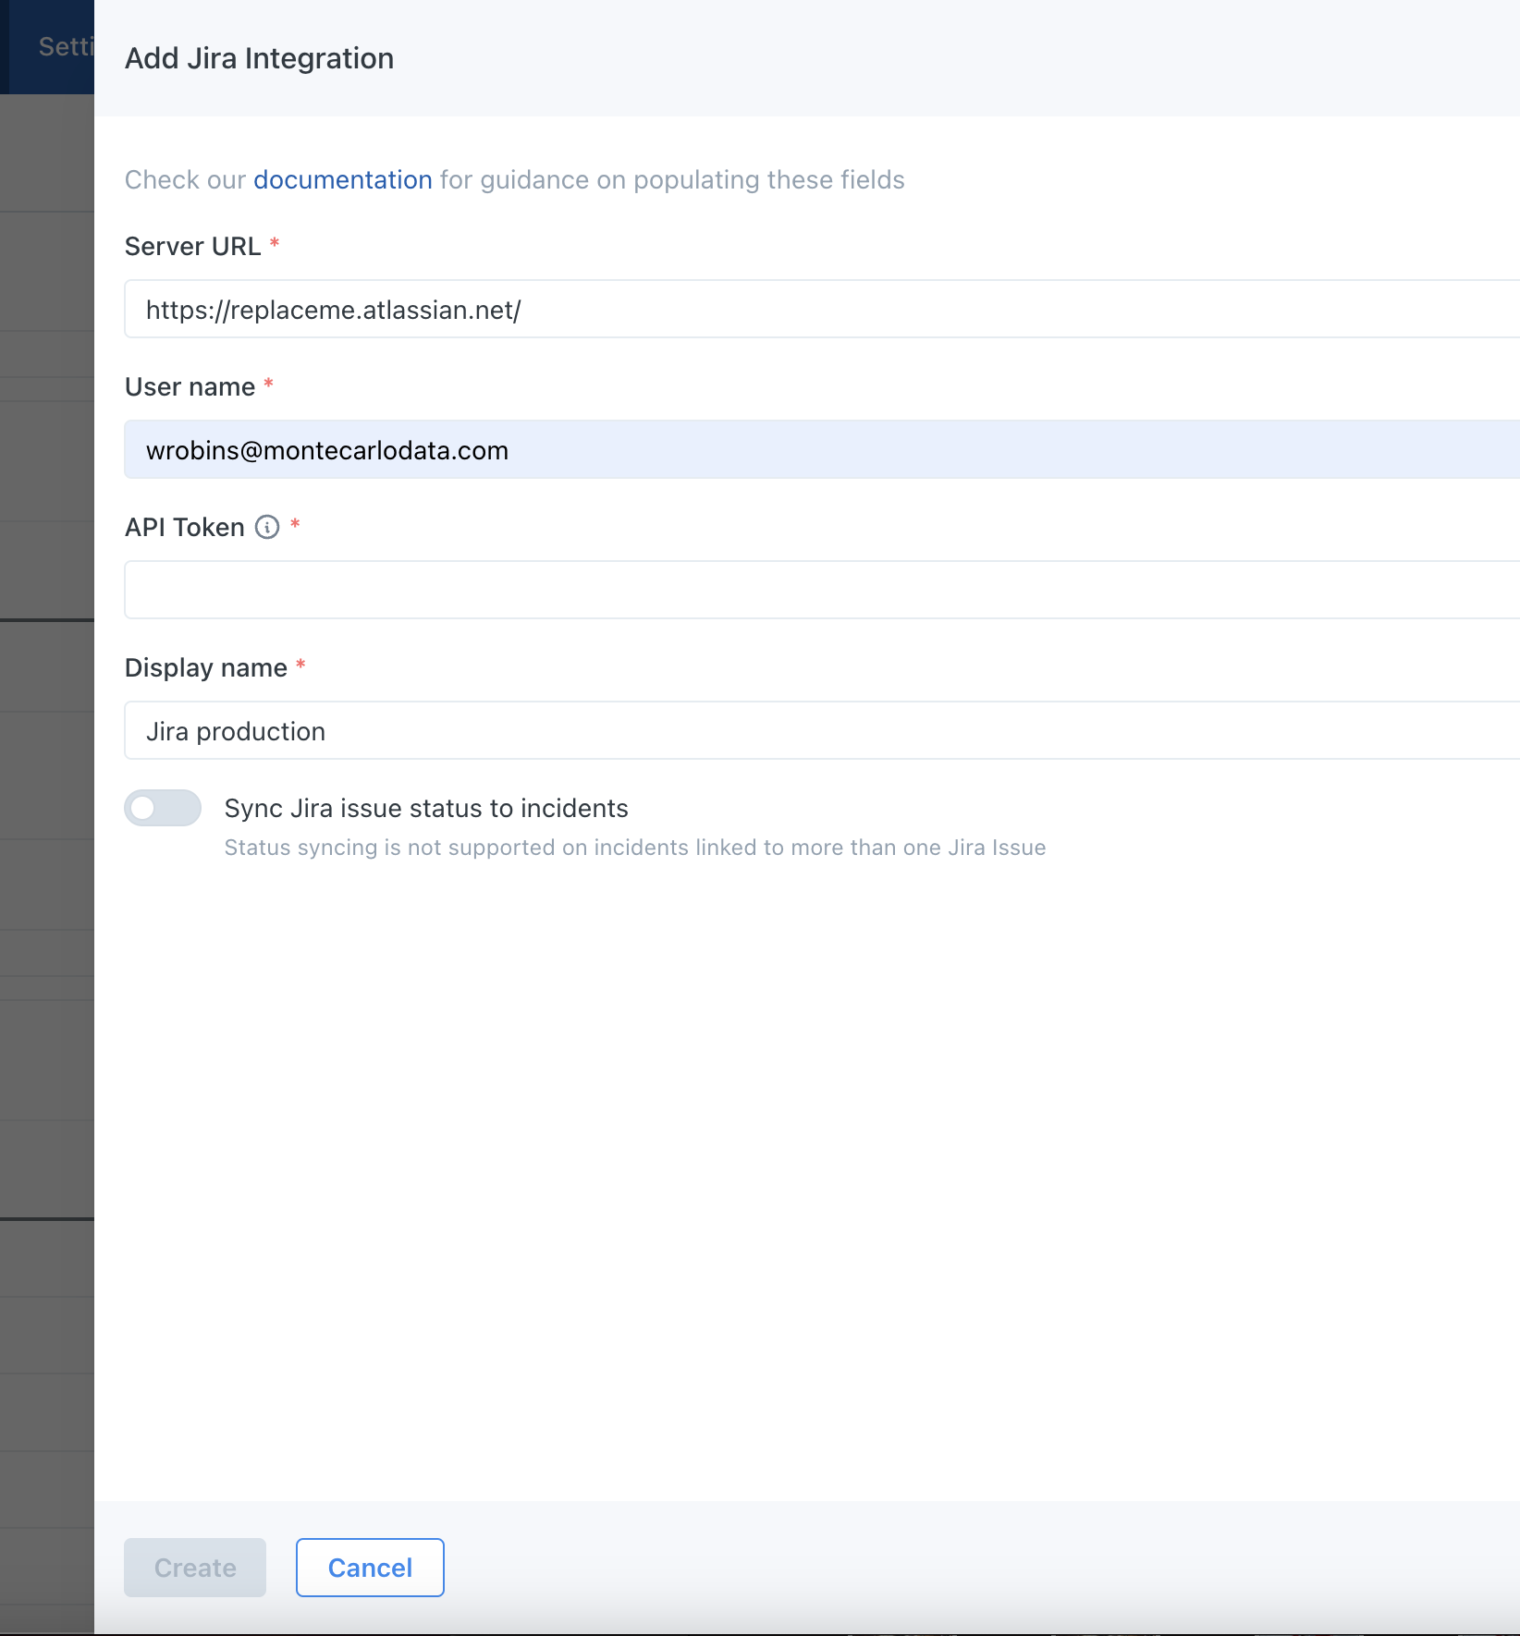Click the Server URL input field

click(822, 309)
